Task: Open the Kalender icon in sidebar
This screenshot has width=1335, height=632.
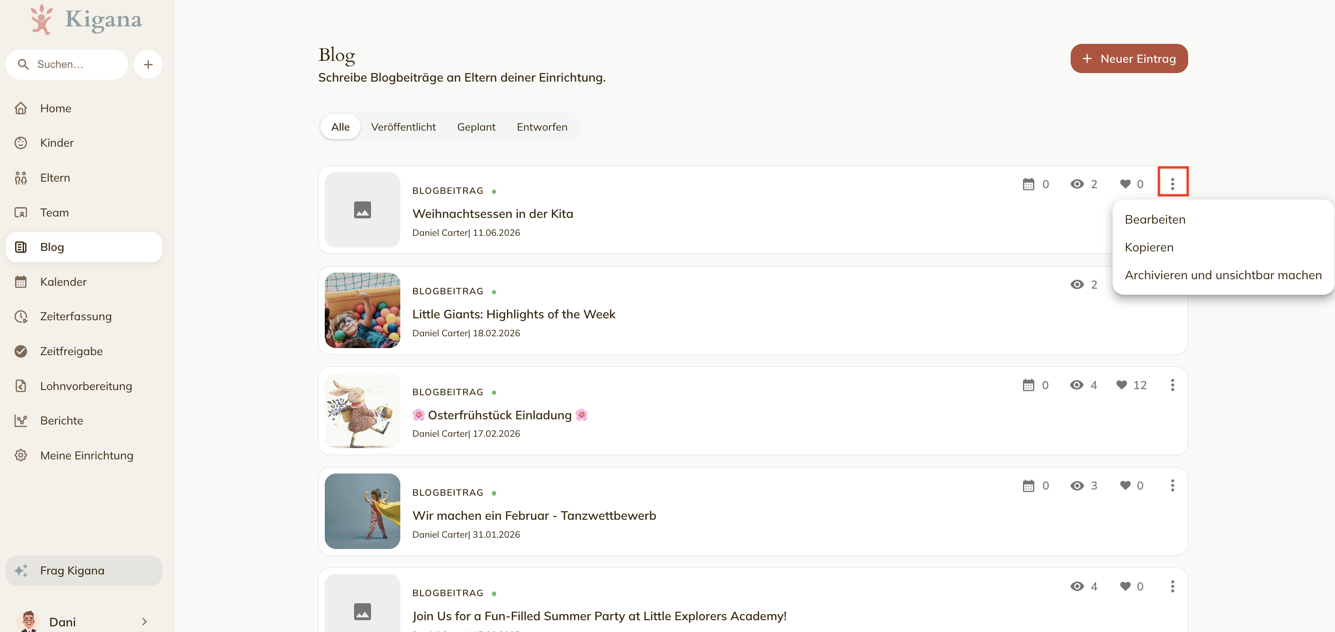Action: (x=21, y=282)
